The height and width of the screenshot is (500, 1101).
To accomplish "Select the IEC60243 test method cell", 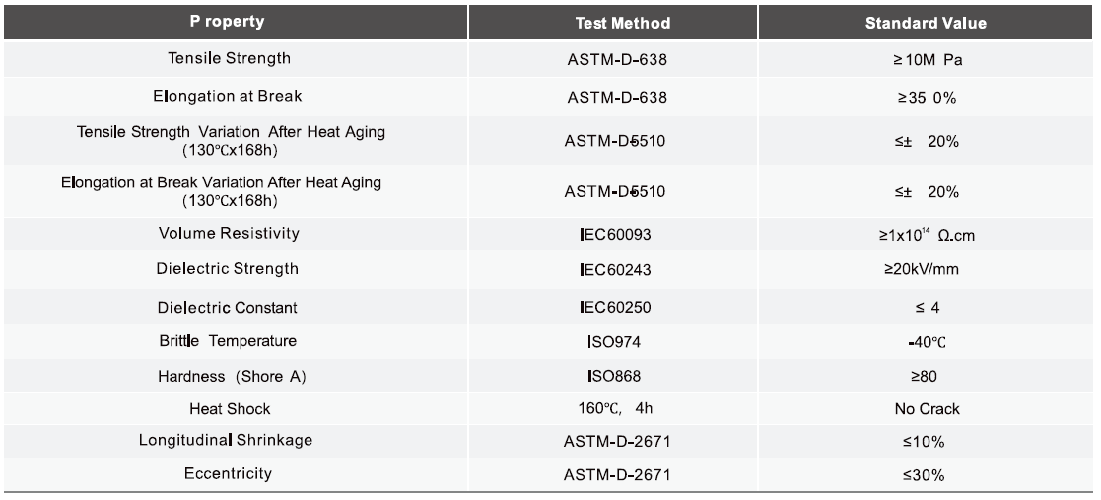I will click(x=616, y=270).
